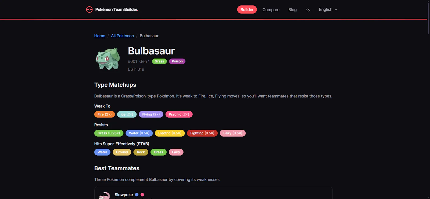
Task: Open the Blog menu item
Action: tap(292, 10)
